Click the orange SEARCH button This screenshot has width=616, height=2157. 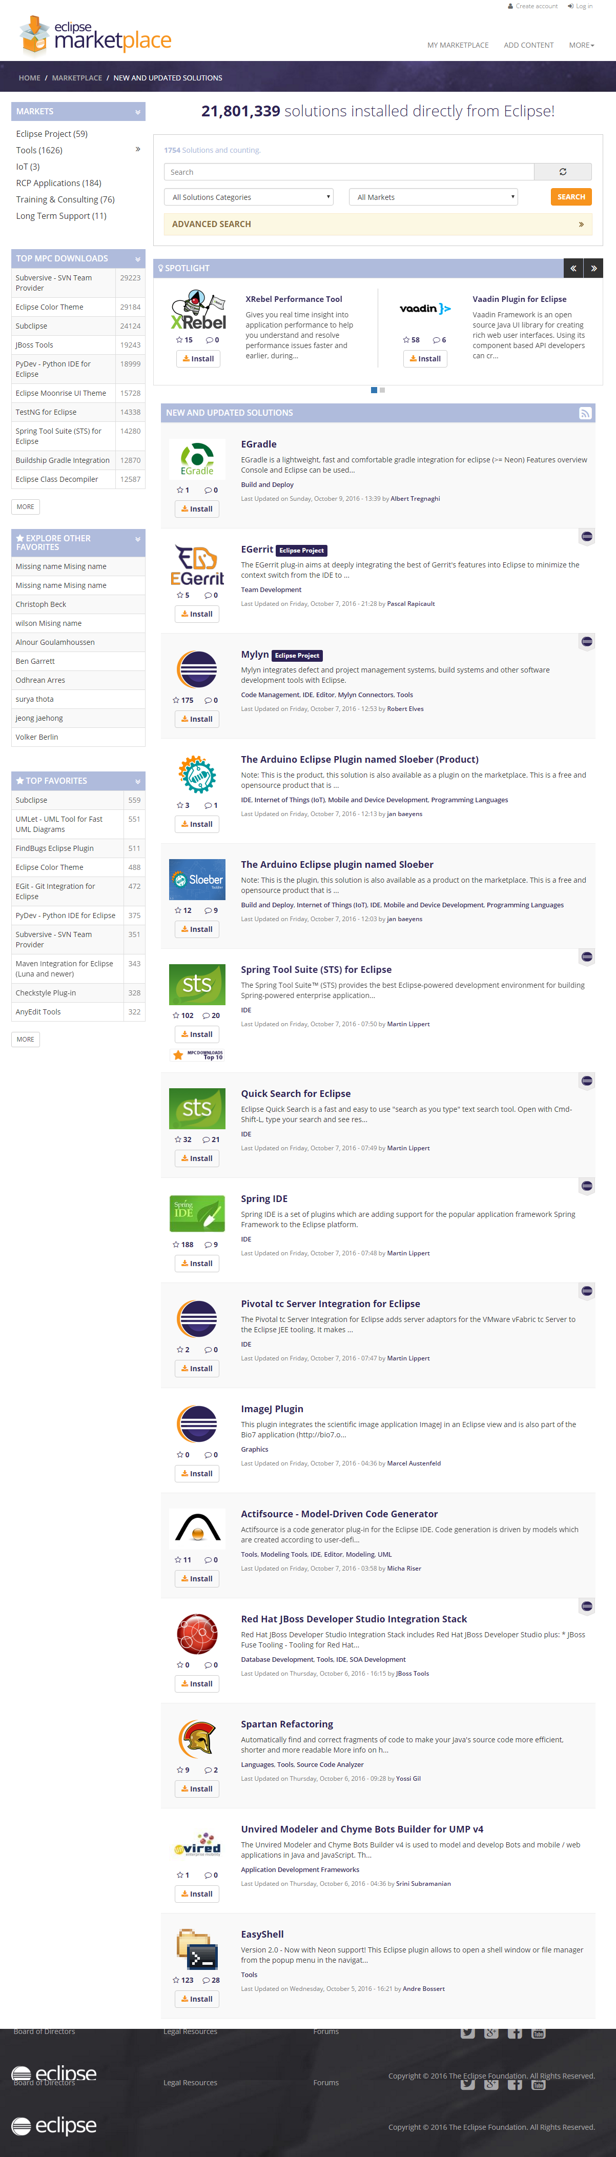571,197
